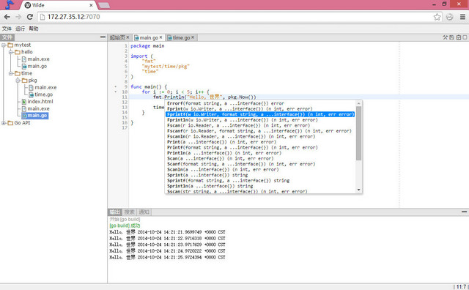Click the browser forward arrow
Image resolution: width=469 pixels, height=290 pixels.
[18, 17]
